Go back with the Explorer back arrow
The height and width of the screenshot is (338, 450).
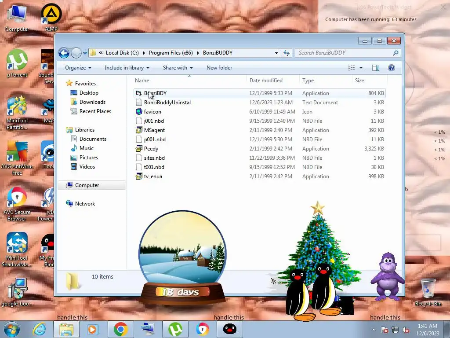click(x=64, y=53)
